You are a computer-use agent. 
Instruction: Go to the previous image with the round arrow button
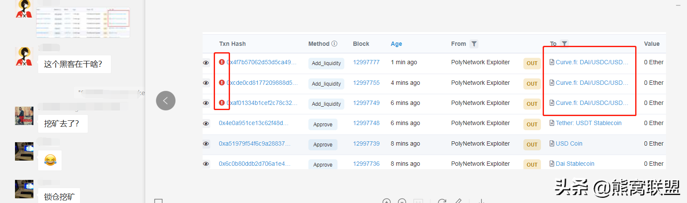[166, 101]
